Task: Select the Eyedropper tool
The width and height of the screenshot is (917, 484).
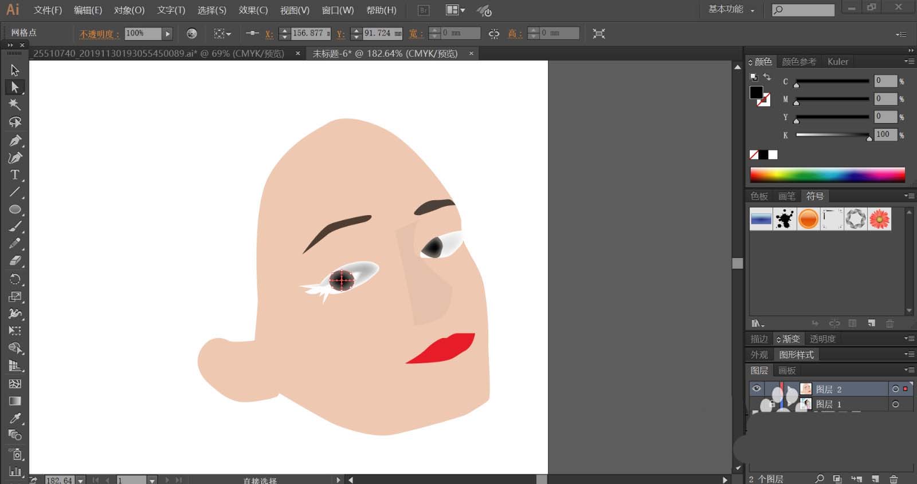Action: [x=15, y=418]
